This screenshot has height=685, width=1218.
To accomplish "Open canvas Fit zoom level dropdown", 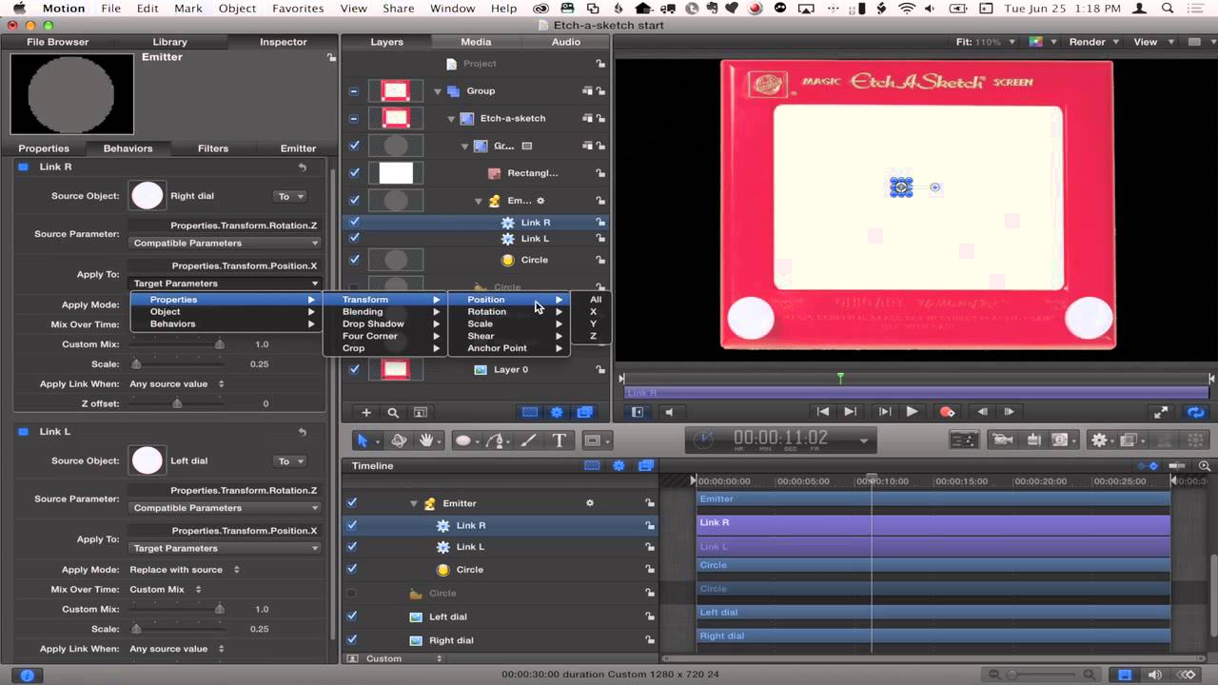I will 987,42.
